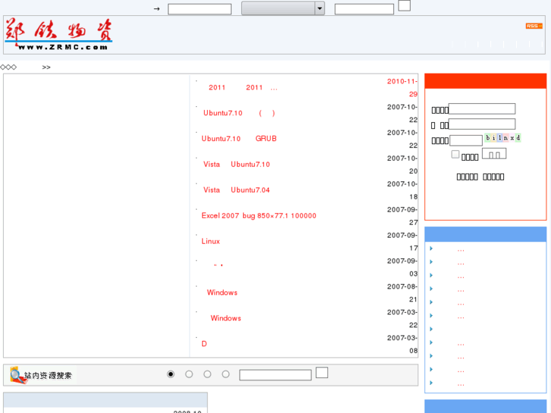Screen dimensions: 551x413
Task: Click the b11nxd captcha image
Action: coord(502,138)
